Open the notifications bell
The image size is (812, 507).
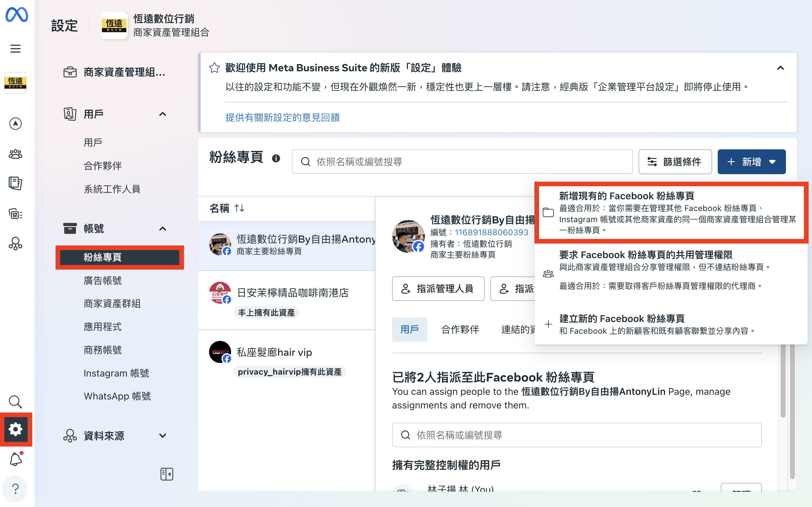16,459
